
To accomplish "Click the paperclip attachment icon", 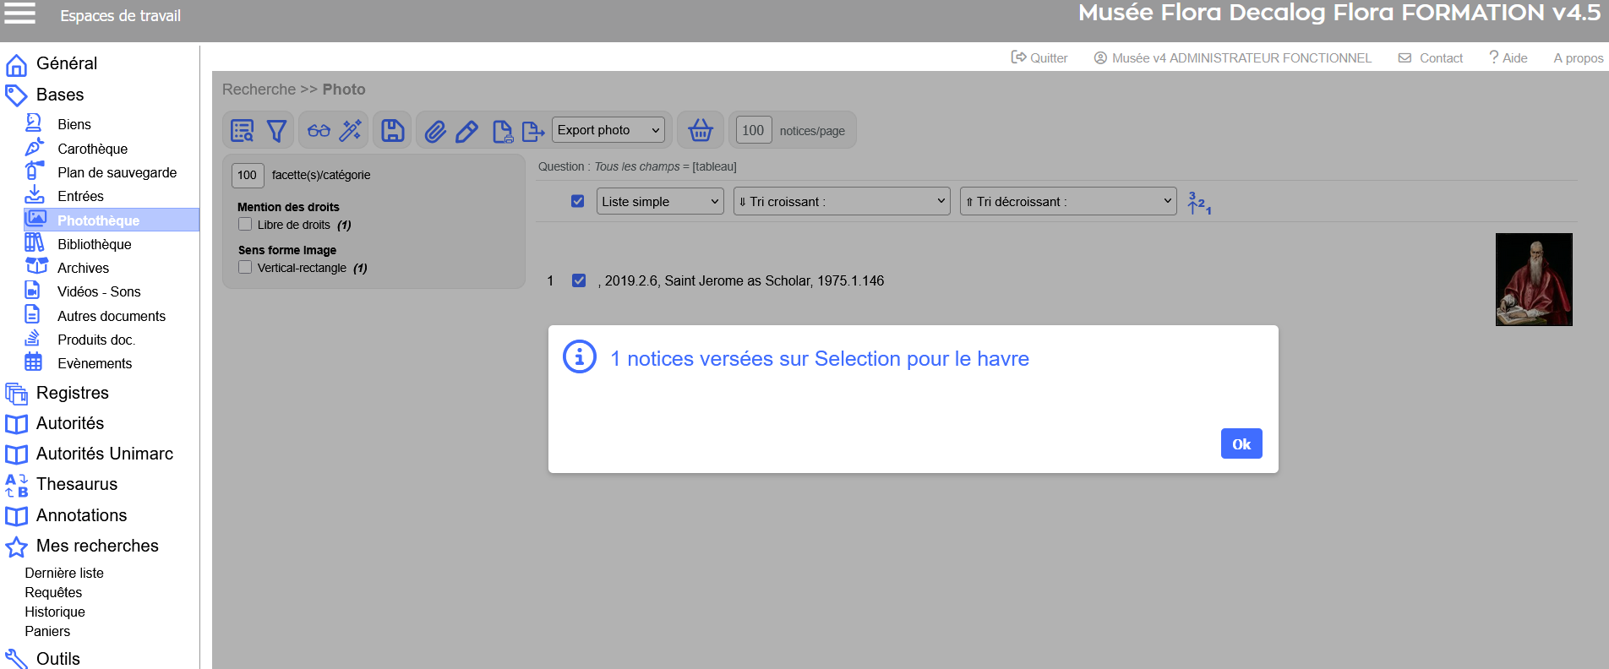I will point(435,131).
